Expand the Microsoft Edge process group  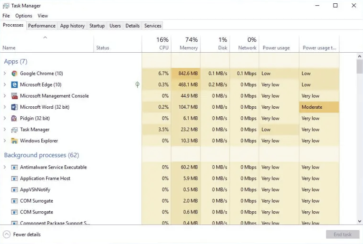(5, 84)
